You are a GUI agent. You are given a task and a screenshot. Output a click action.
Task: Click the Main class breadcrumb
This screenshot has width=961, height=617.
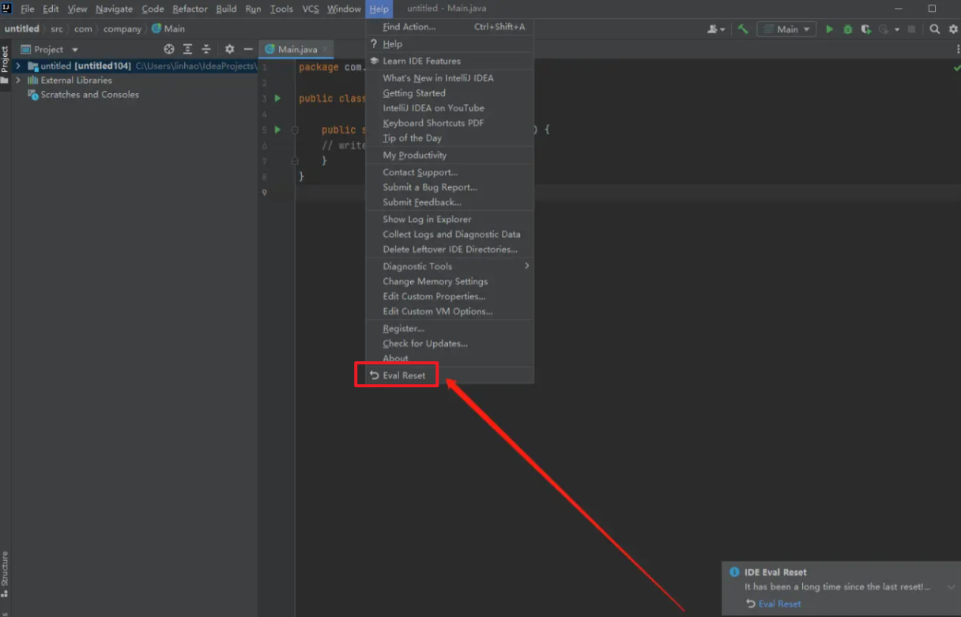[x=168, y=29]
